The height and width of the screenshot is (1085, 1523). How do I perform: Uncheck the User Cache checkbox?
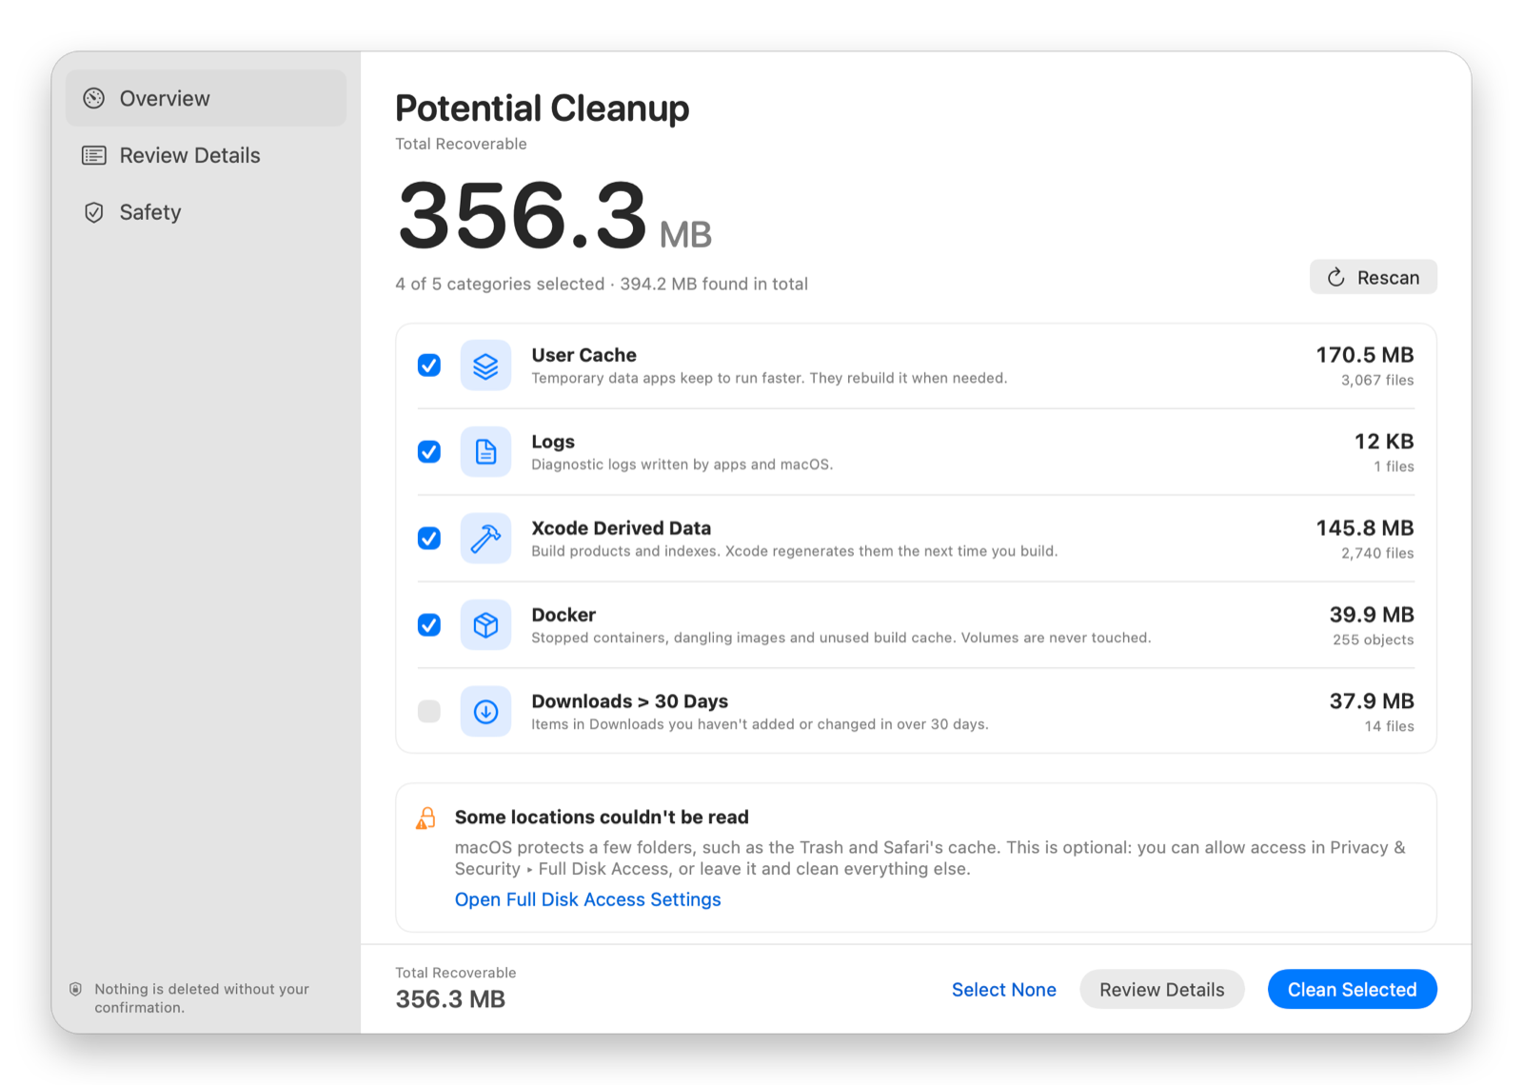tap(429, 365)
